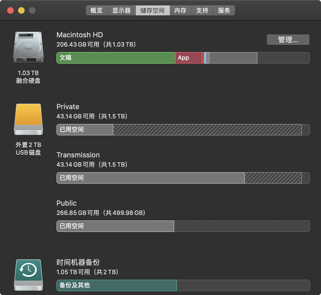Click the 时间机器备份 volume title
321x295 pixels.
click(78, 262)
